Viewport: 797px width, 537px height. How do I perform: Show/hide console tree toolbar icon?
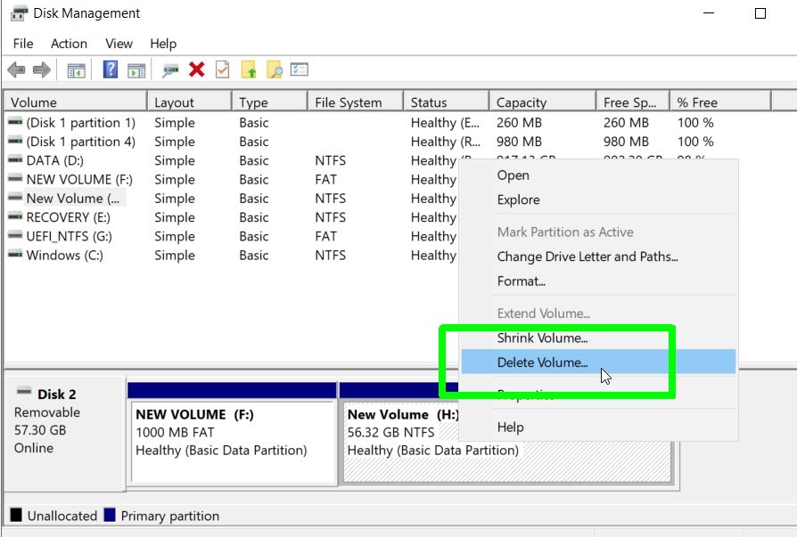click(77, 70)
